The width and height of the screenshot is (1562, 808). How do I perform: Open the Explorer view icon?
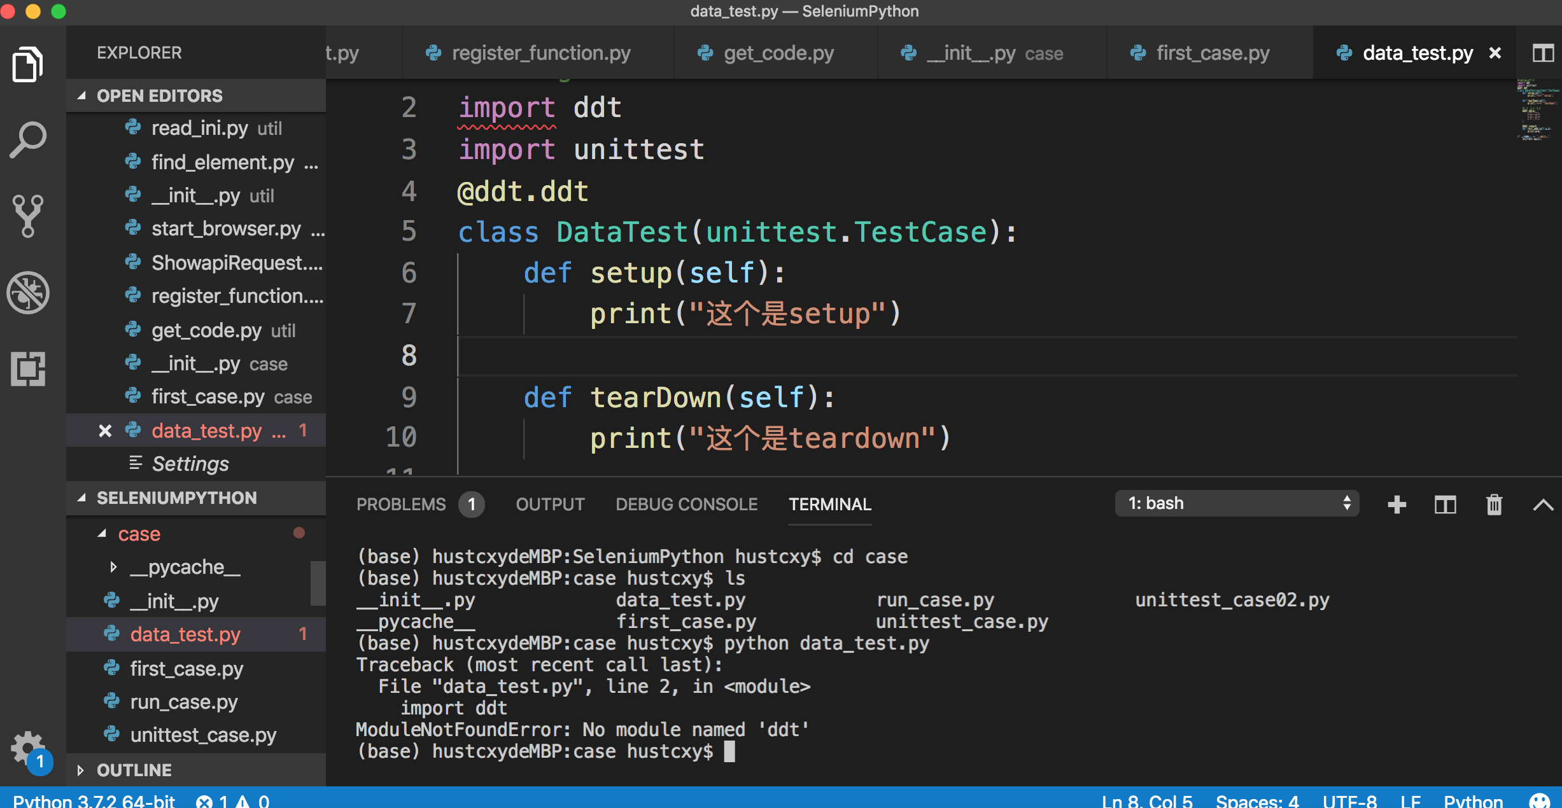pos(27,64)
